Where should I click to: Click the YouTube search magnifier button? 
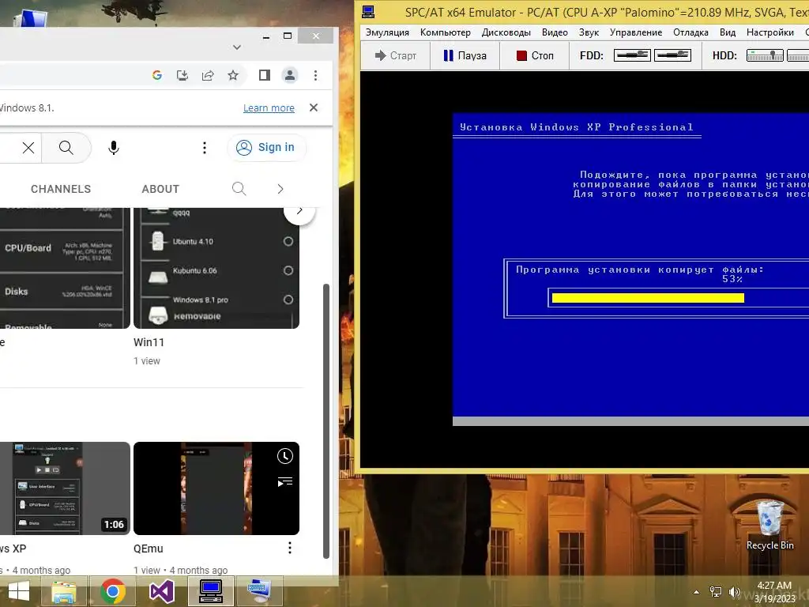click(x=66, y=148)
